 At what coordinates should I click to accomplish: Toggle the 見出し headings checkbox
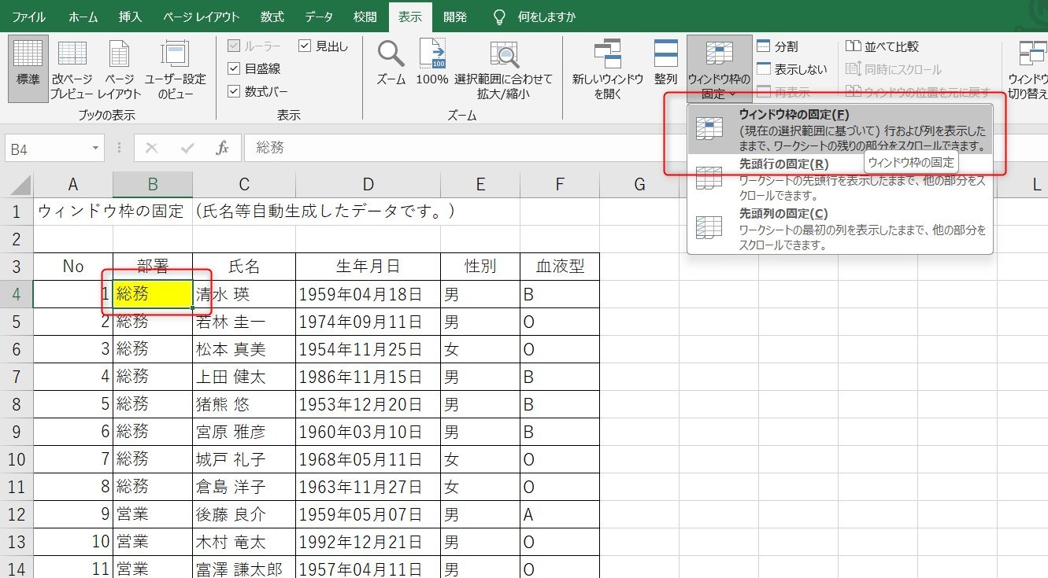[306, 46]
